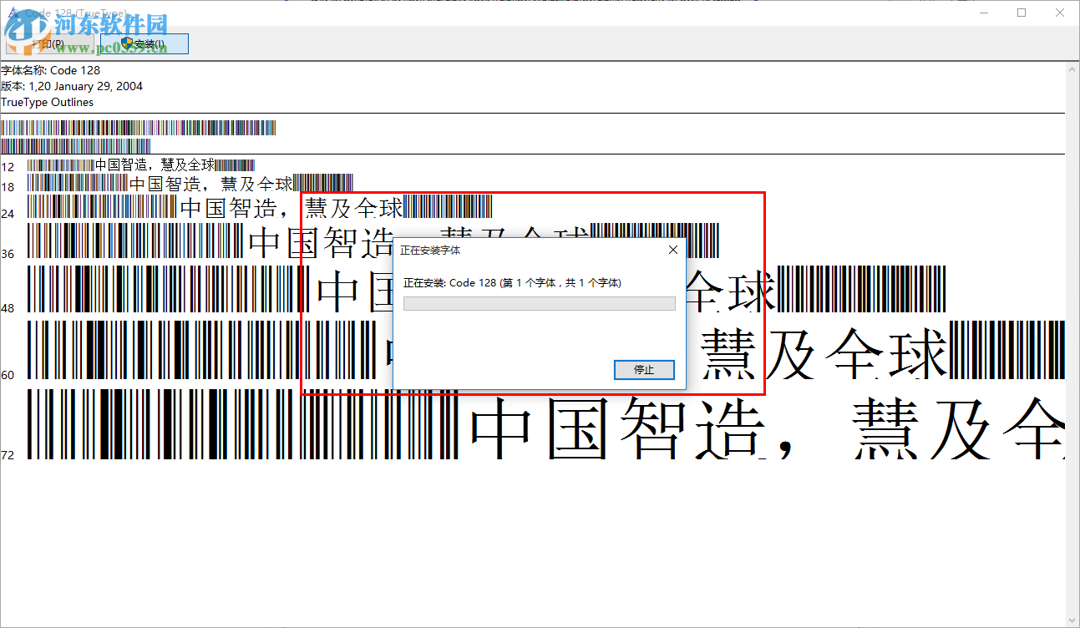Minimize the Code 128 font preview window
This screenshot has height=628, width=1080.
[983, 13]
